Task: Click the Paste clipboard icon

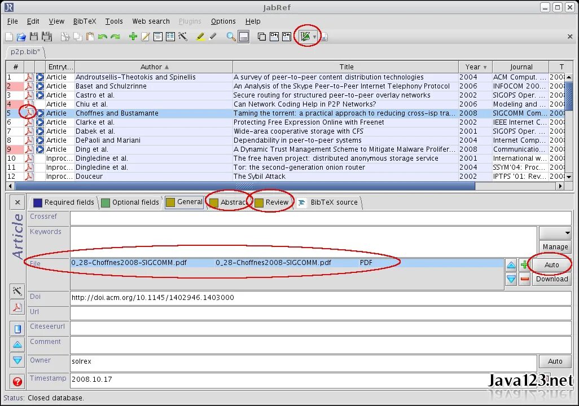Action: 90,37
